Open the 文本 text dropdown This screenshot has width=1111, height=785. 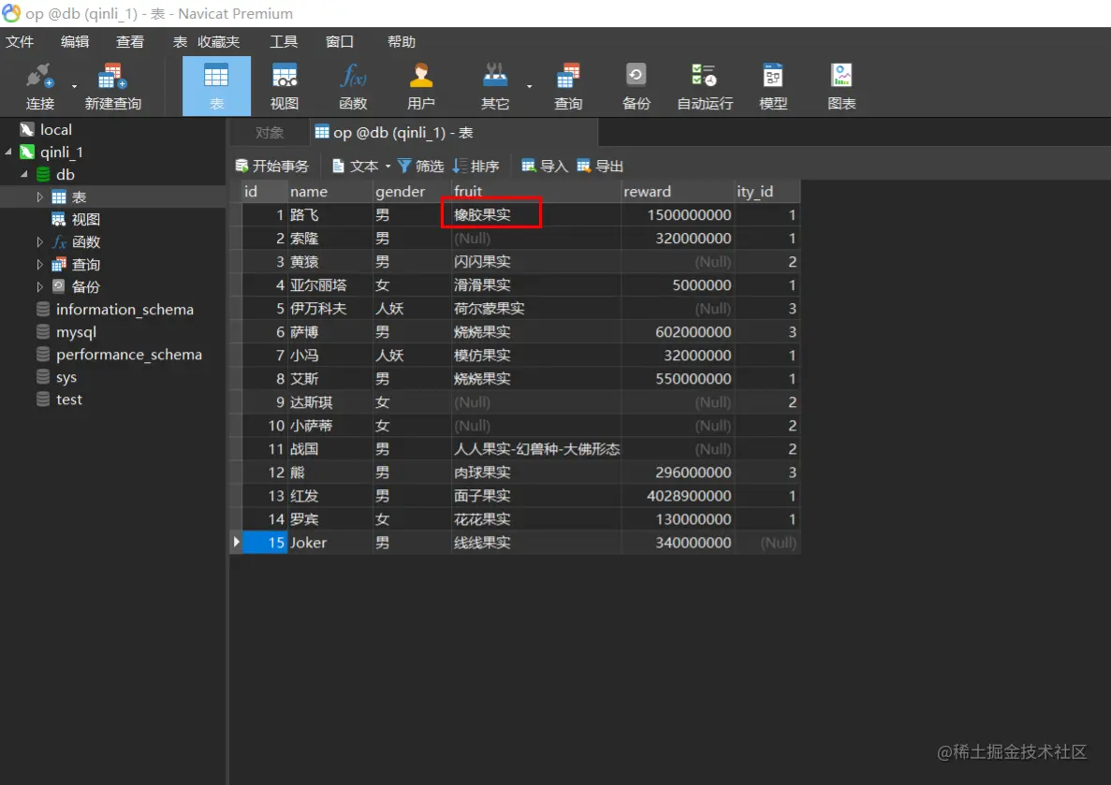click(361, 166)
